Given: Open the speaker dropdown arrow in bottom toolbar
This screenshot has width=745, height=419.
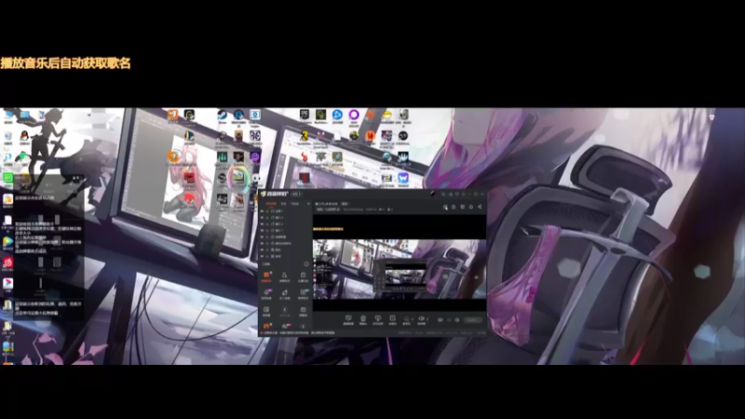Looking at the screenshot, I should click(427, 318).
